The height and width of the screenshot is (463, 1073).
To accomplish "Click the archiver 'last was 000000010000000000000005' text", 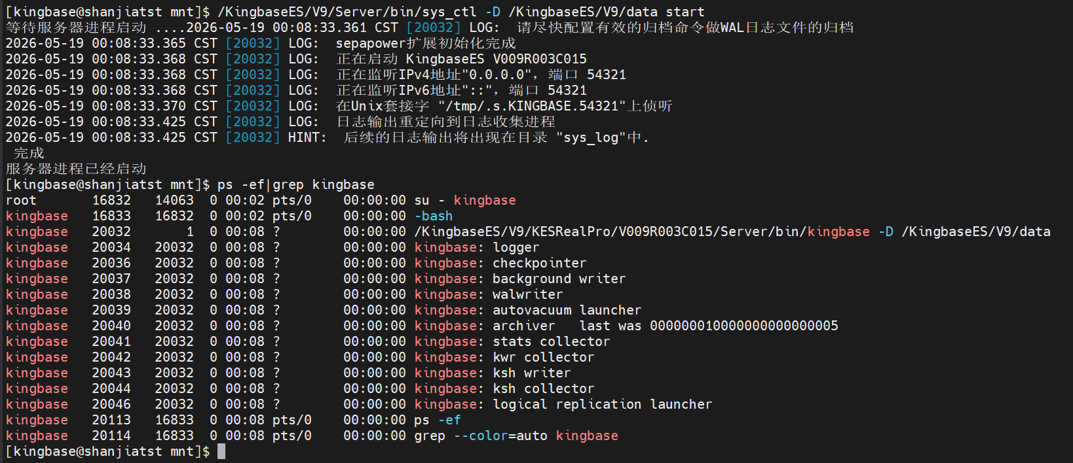I will pos(709,326).
